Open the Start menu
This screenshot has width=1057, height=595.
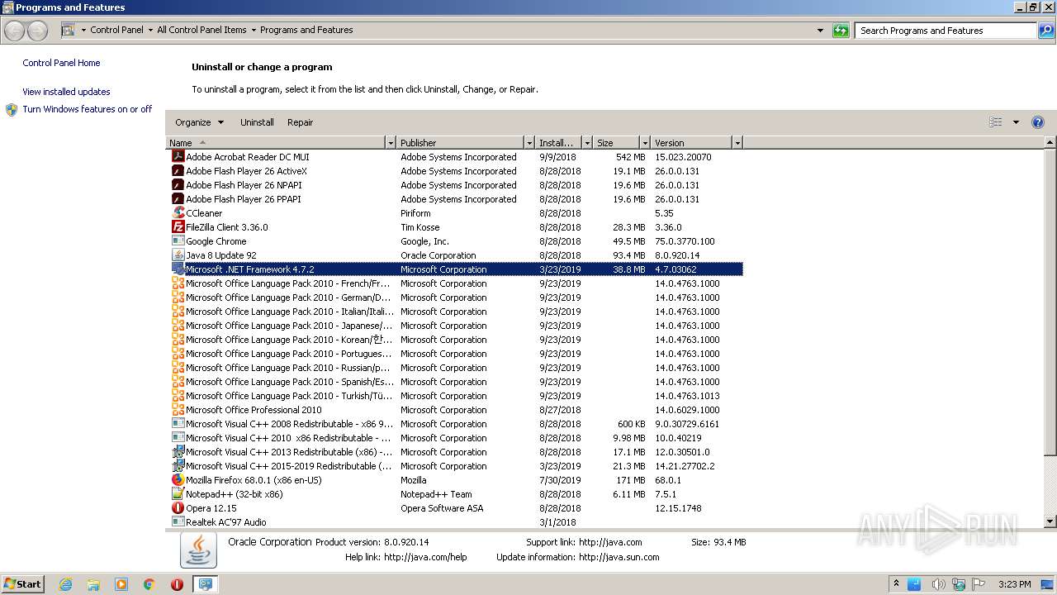point(23,583)
